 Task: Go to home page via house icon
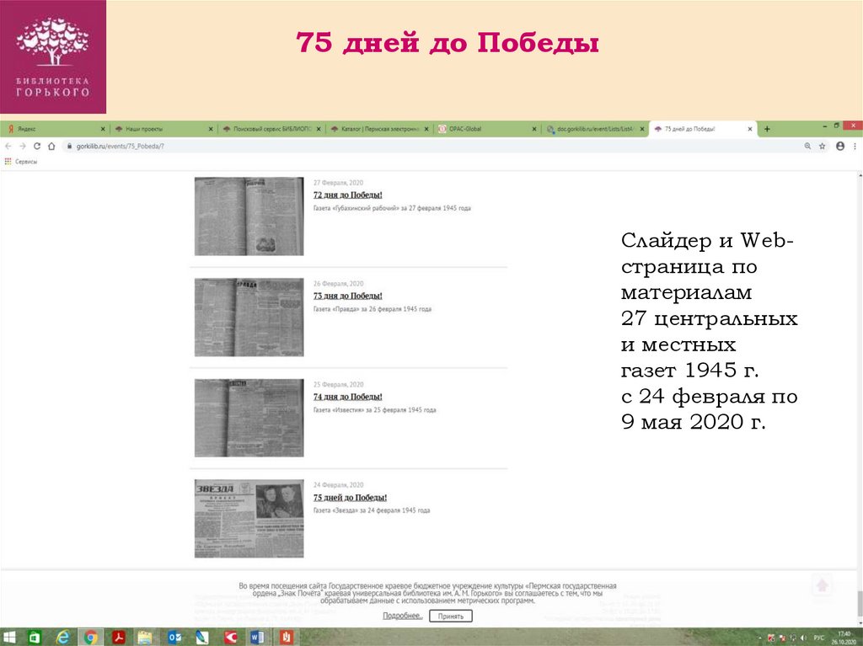pos(51,146)
